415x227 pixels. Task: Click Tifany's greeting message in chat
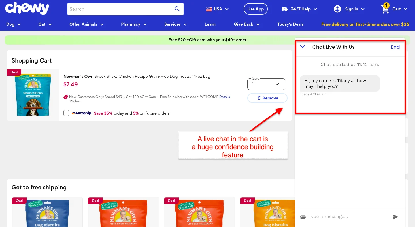339,84
